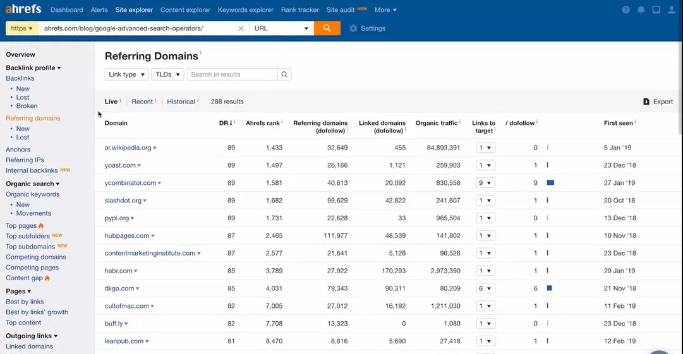
Task: Export the referring domains results
Action: click(658, 102)
